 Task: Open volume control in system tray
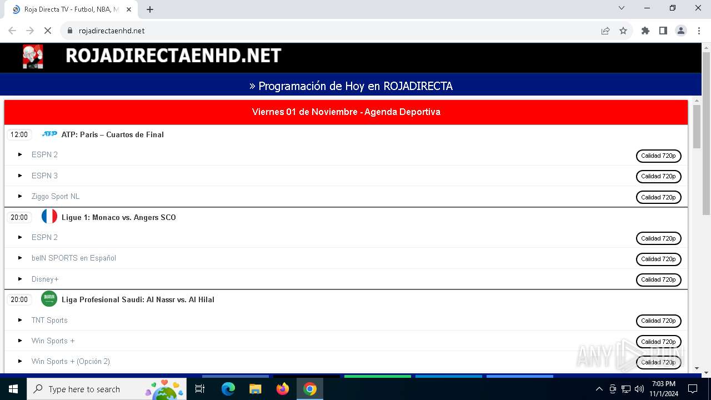click(x=639, y=389)
